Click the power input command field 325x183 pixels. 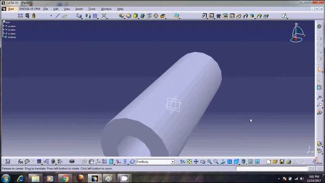click(272, 168)
